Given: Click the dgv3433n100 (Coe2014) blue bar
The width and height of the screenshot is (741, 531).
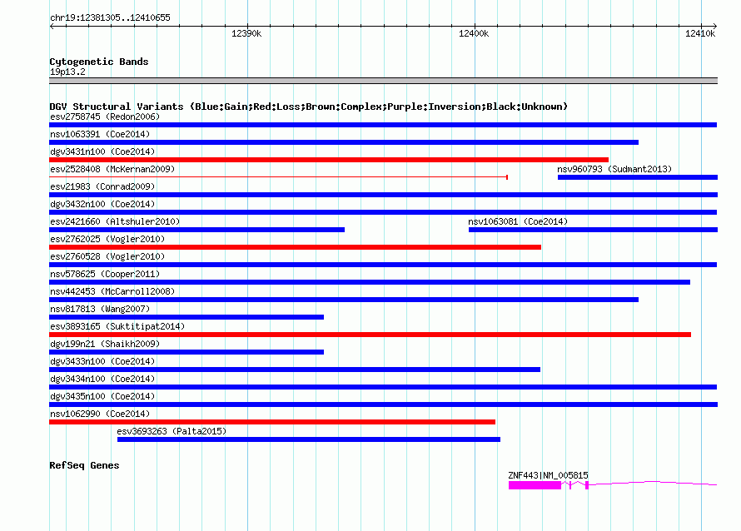Looking at the screenshot, I should [295, 370].
